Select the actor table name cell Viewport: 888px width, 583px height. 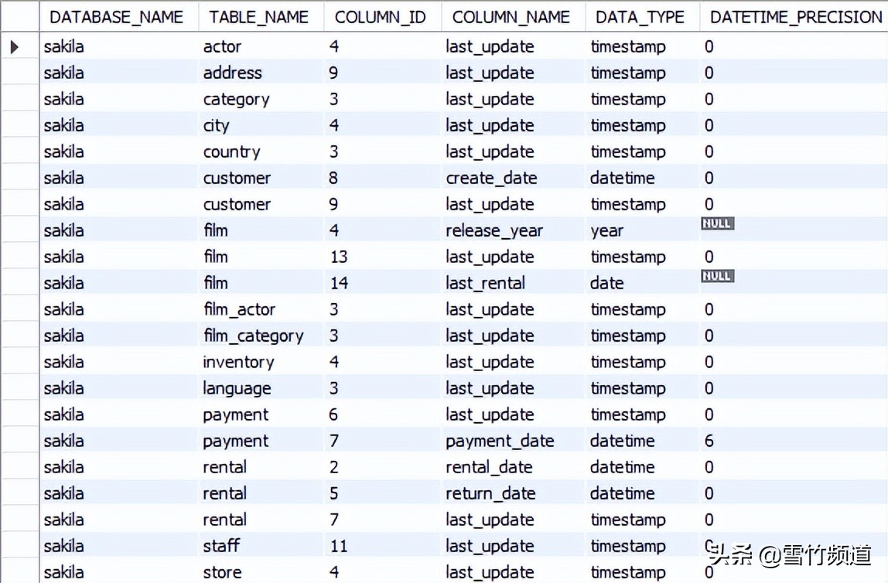pyautogui.click(x=223, y=46)
